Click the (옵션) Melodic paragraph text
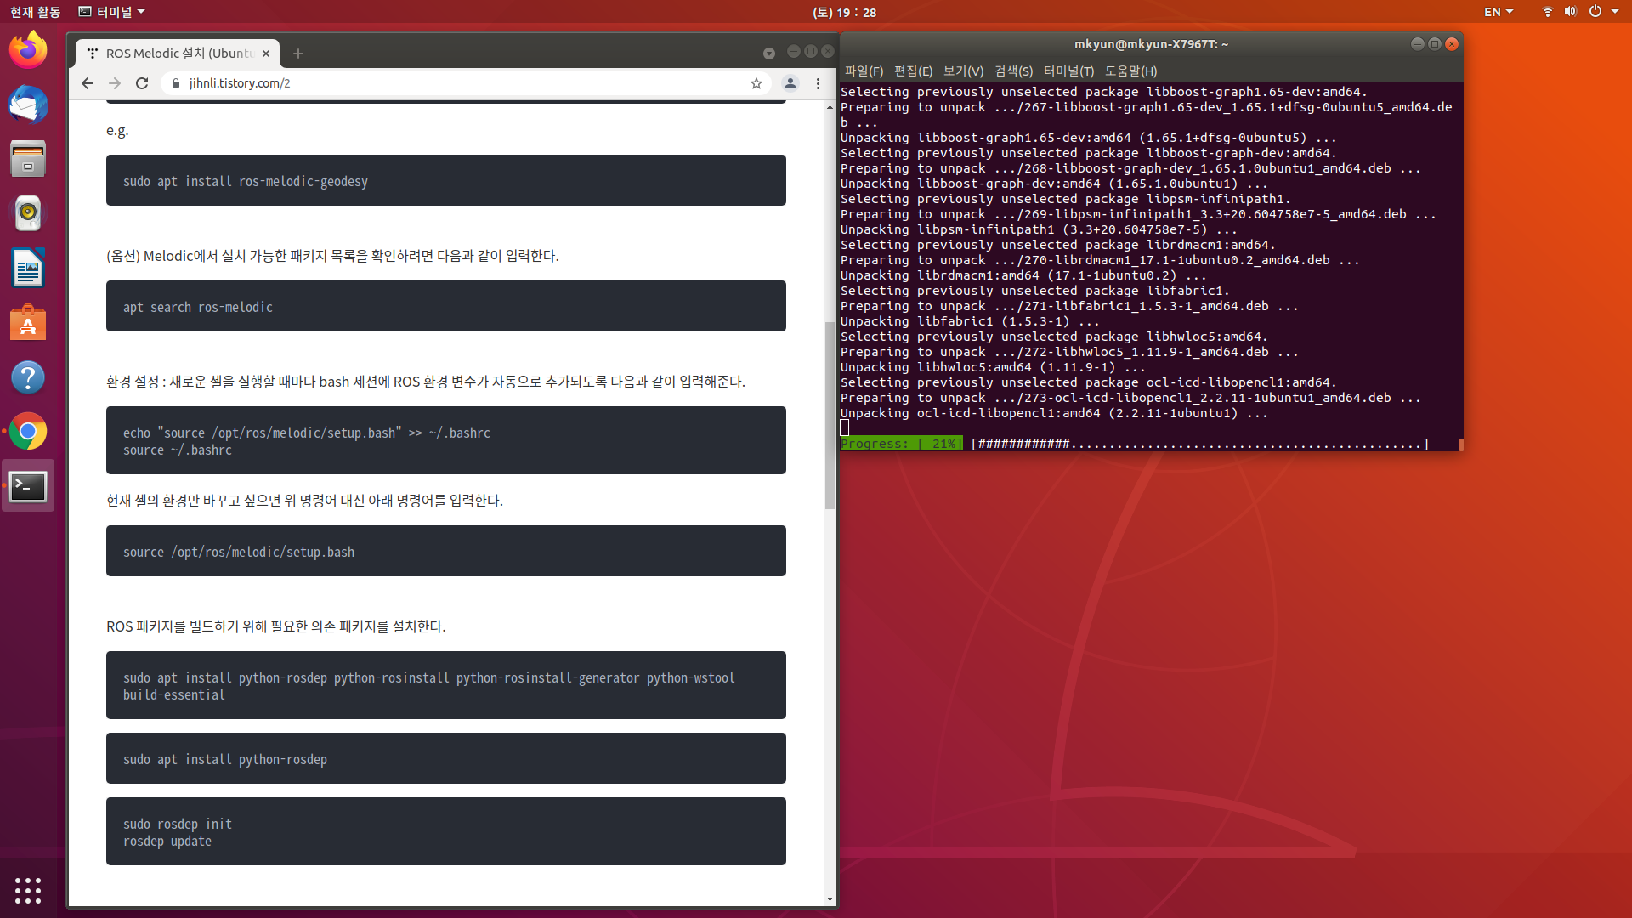The height and width of the screenshot is (918, 1632). pos(332,256)
